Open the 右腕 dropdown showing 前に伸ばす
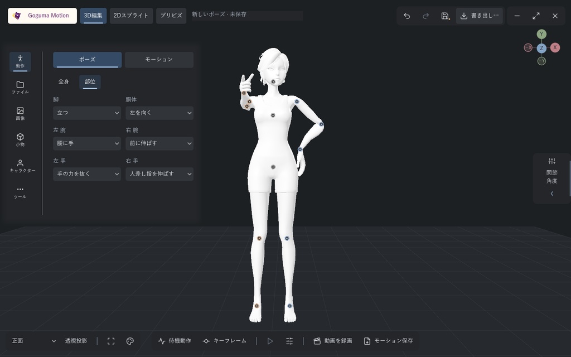Image resolution: width=571 pixels, height=357 pixels. 159,143
